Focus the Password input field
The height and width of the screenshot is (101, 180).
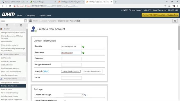tap(71, 59)
